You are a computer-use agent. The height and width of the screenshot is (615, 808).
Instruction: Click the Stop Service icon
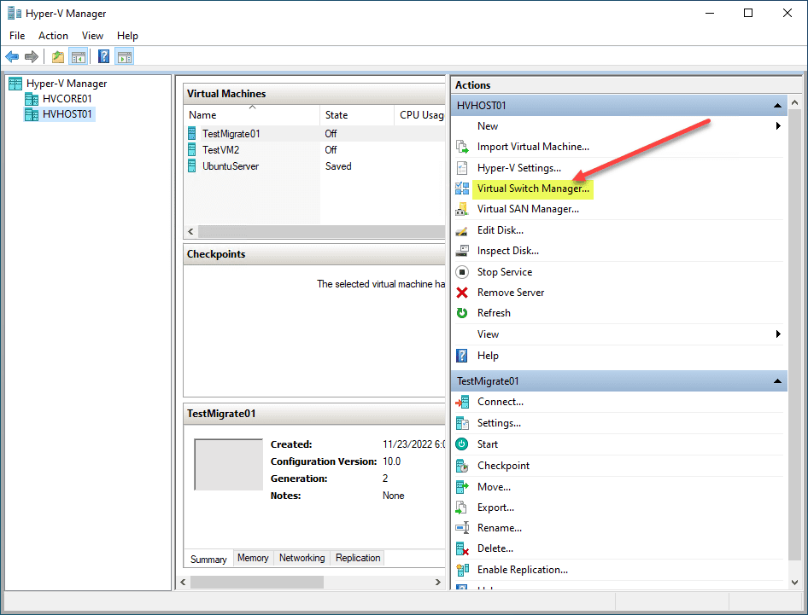[462, 272]
